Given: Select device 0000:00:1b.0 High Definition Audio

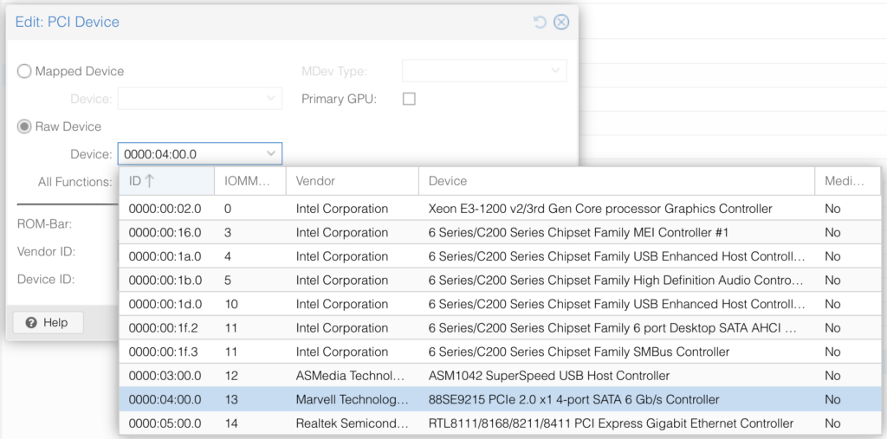Looking at the screenshot, I should [500, 280].
